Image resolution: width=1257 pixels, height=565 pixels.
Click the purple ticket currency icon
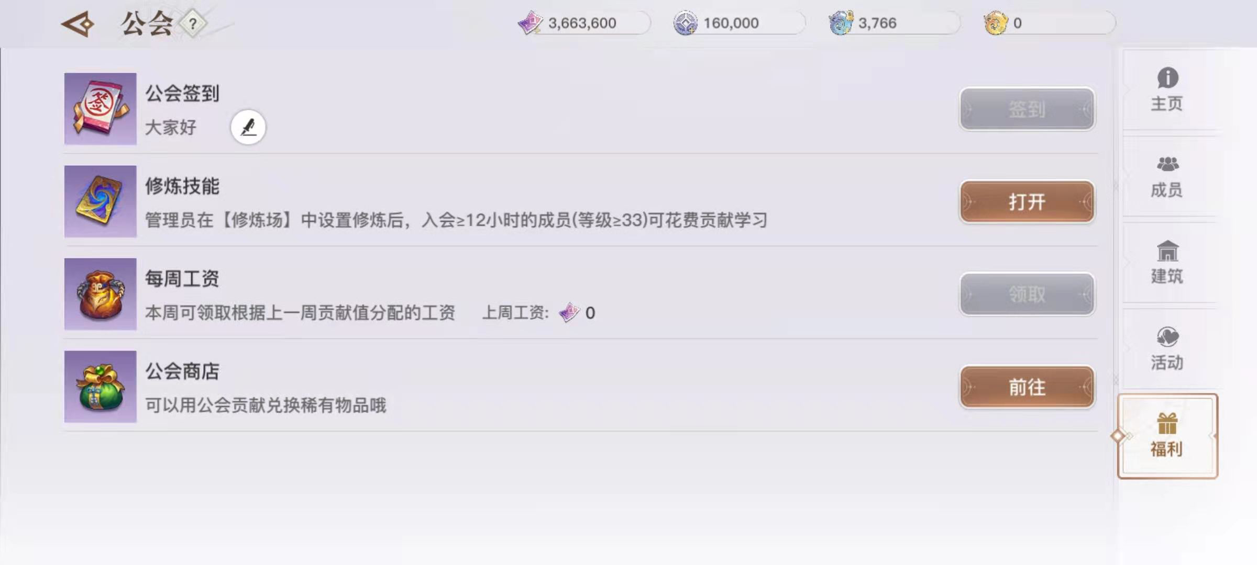pyautogui.click(x=530, y=23)
